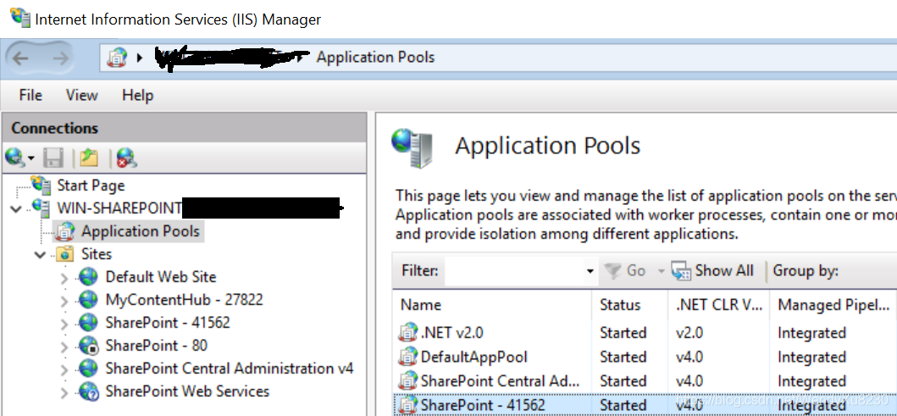Click the Show All button
This screenshot has height=416, width=897.
pyautogui.click(x=713, y=270)
